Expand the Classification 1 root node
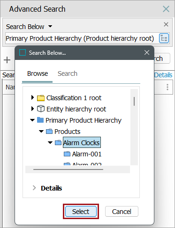The width and height of the screenshot is (175, 228). [32, 97]
